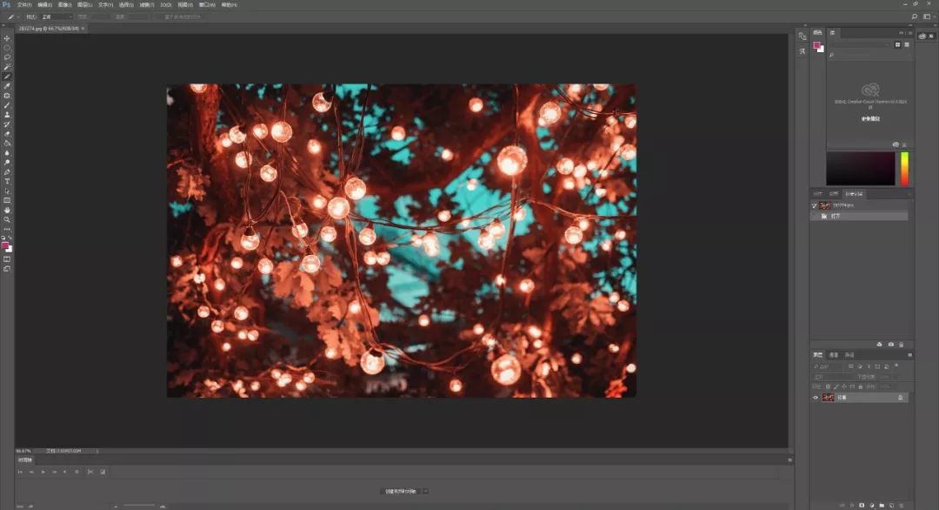Toggle the lock icon on the Background layer
The width and height of the screenshot is (939, 510).
(900, 397)
